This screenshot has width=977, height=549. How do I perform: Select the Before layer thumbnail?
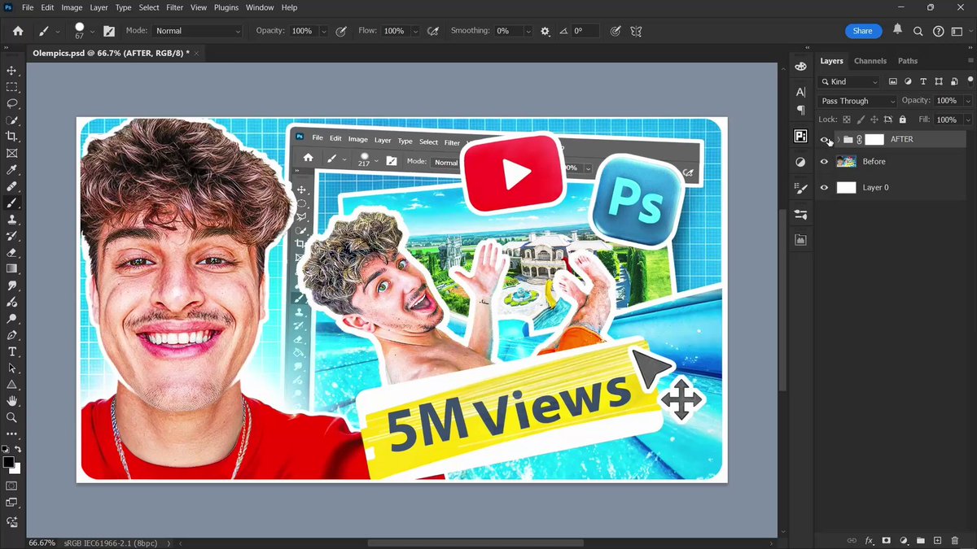847,162
